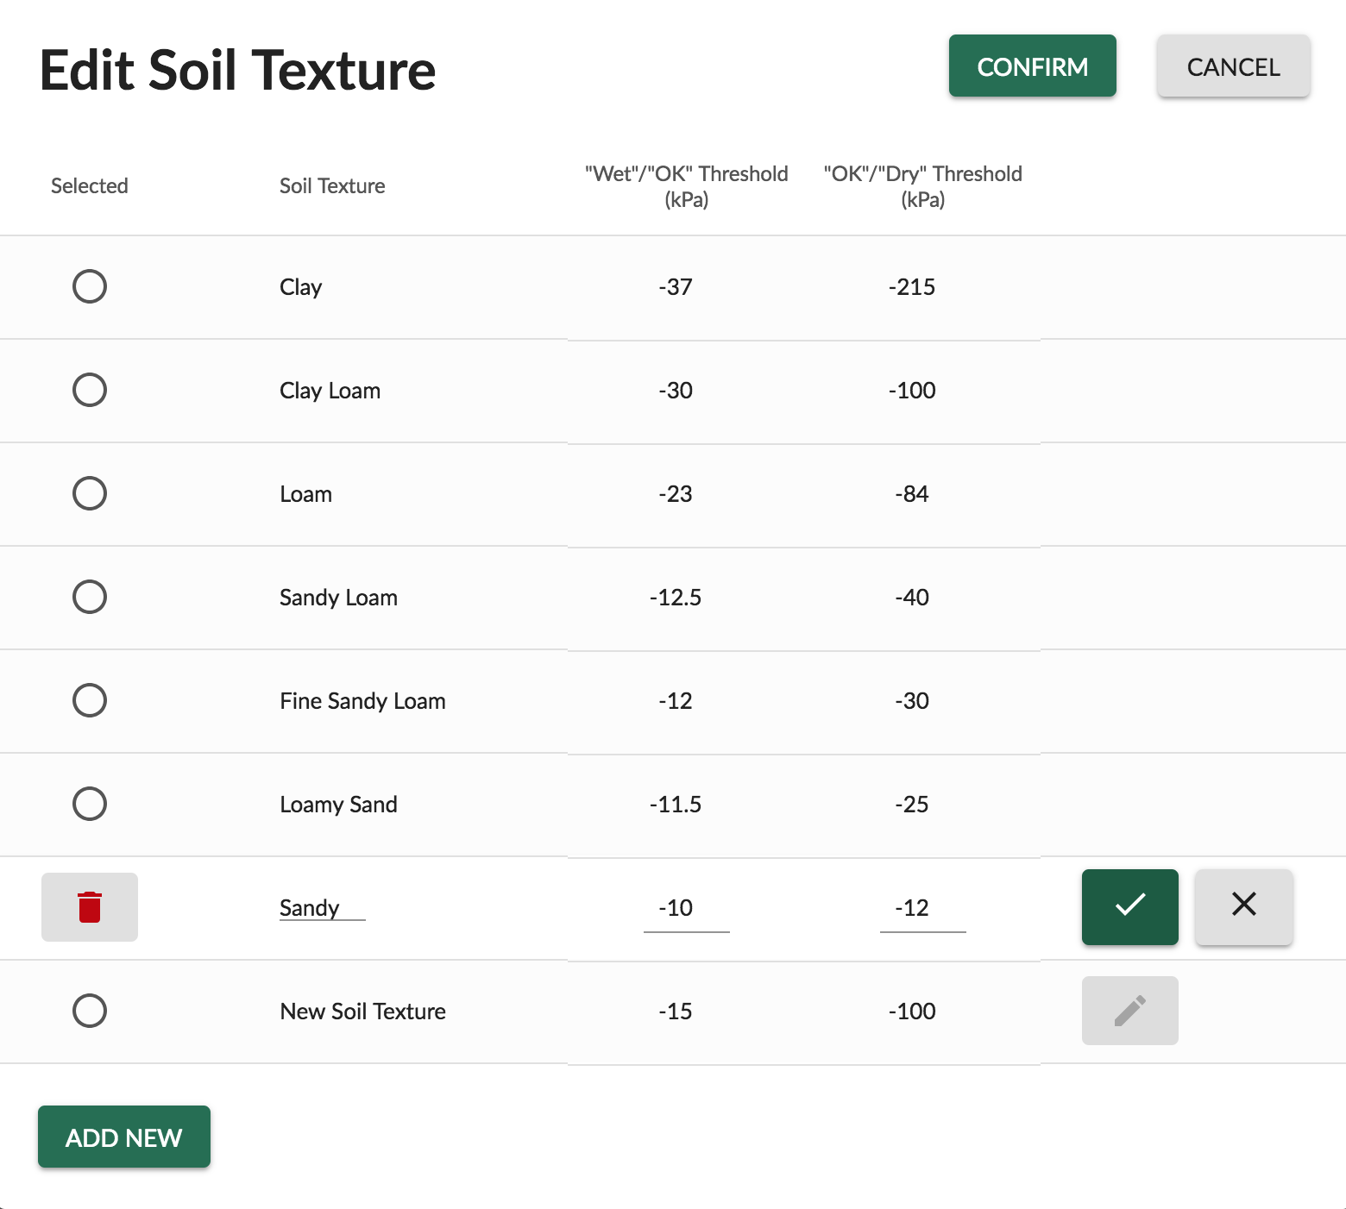The width and height of the screenshot is (1346, 1209).
Task: Click the Soil Texture column header
Action: [332, 186]
